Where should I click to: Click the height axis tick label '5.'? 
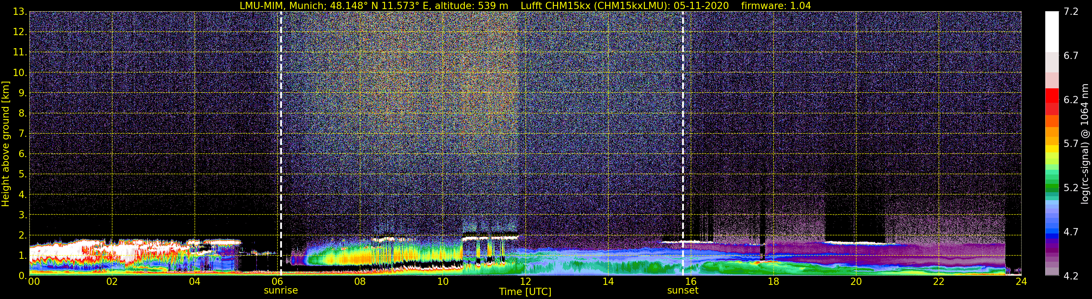22,174
